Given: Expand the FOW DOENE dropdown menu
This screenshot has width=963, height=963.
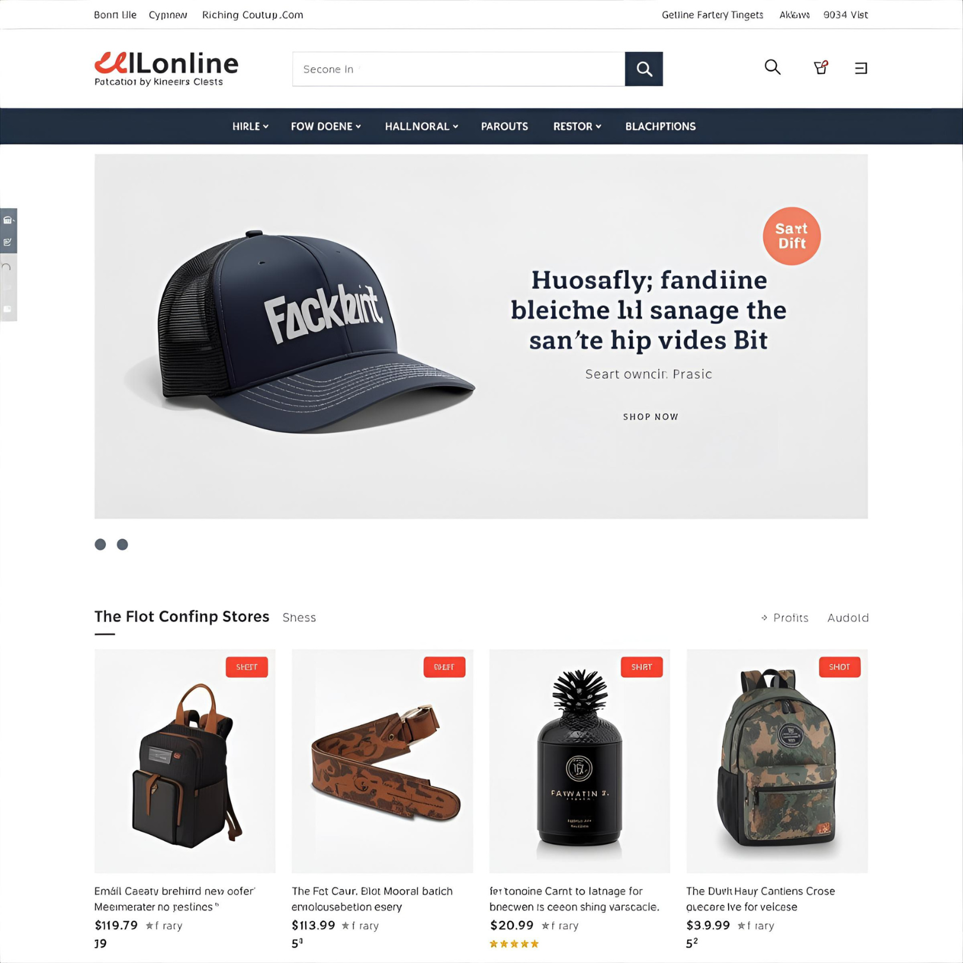Looking at the screenshot, I should 326,127.
